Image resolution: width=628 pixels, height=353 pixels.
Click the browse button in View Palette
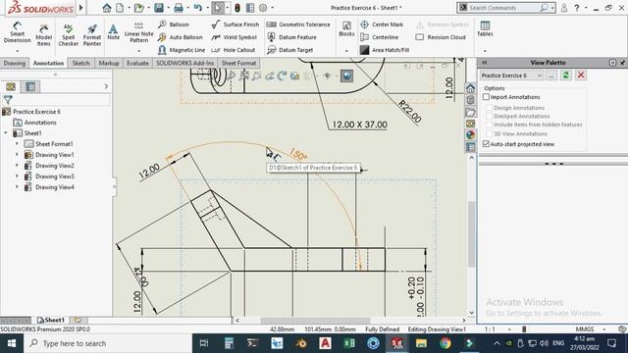[x=551, y=76]
